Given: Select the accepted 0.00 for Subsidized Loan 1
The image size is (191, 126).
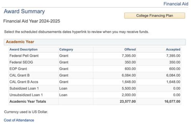Looking at the screenshot, I should (x=177, y=89).
